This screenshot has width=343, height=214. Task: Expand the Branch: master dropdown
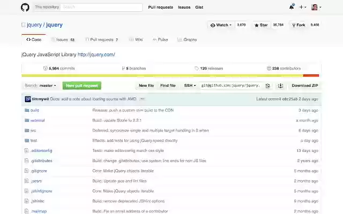click(40, 86)
